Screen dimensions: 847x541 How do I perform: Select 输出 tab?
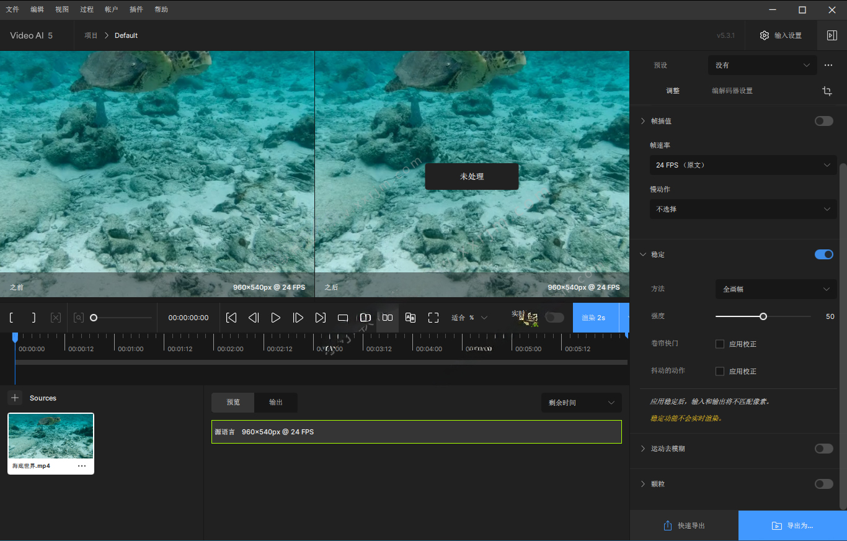coord(276,402)
